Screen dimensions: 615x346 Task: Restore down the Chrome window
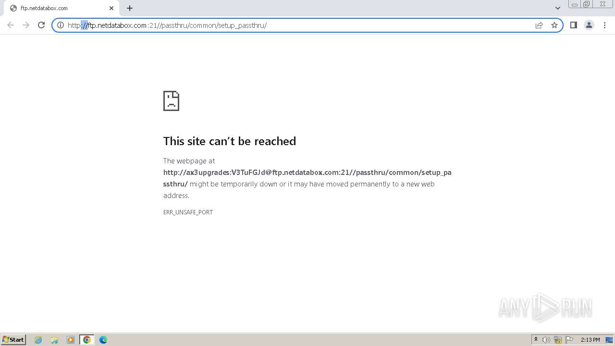coord(587,4)
